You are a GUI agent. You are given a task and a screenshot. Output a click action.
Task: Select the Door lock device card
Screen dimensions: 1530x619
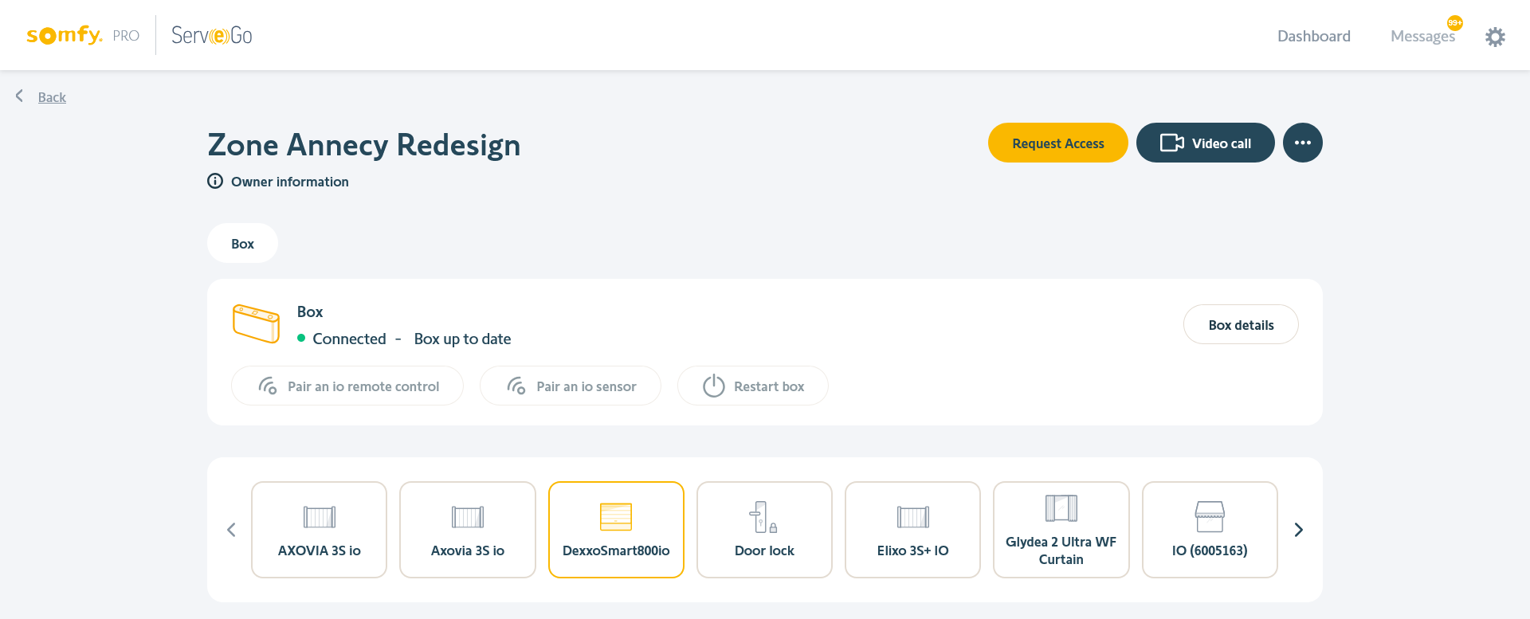764,530
